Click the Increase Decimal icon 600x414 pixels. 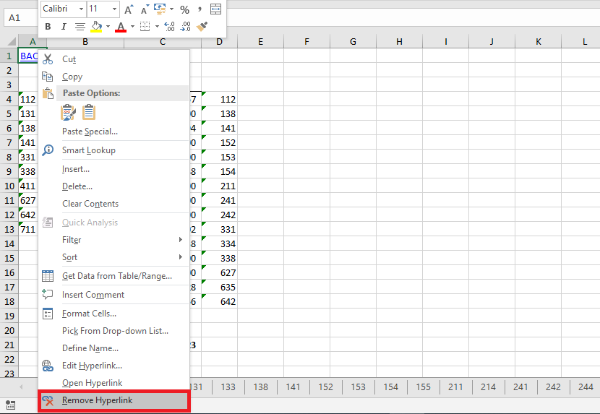pyautogui.click(x=169, y=27)
